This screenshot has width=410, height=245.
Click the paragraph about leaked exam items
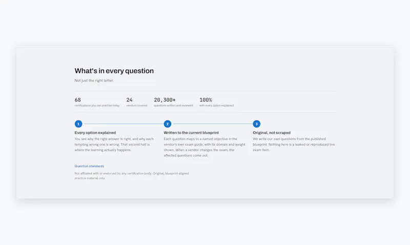pyautogui.click(x=294, y=145)
